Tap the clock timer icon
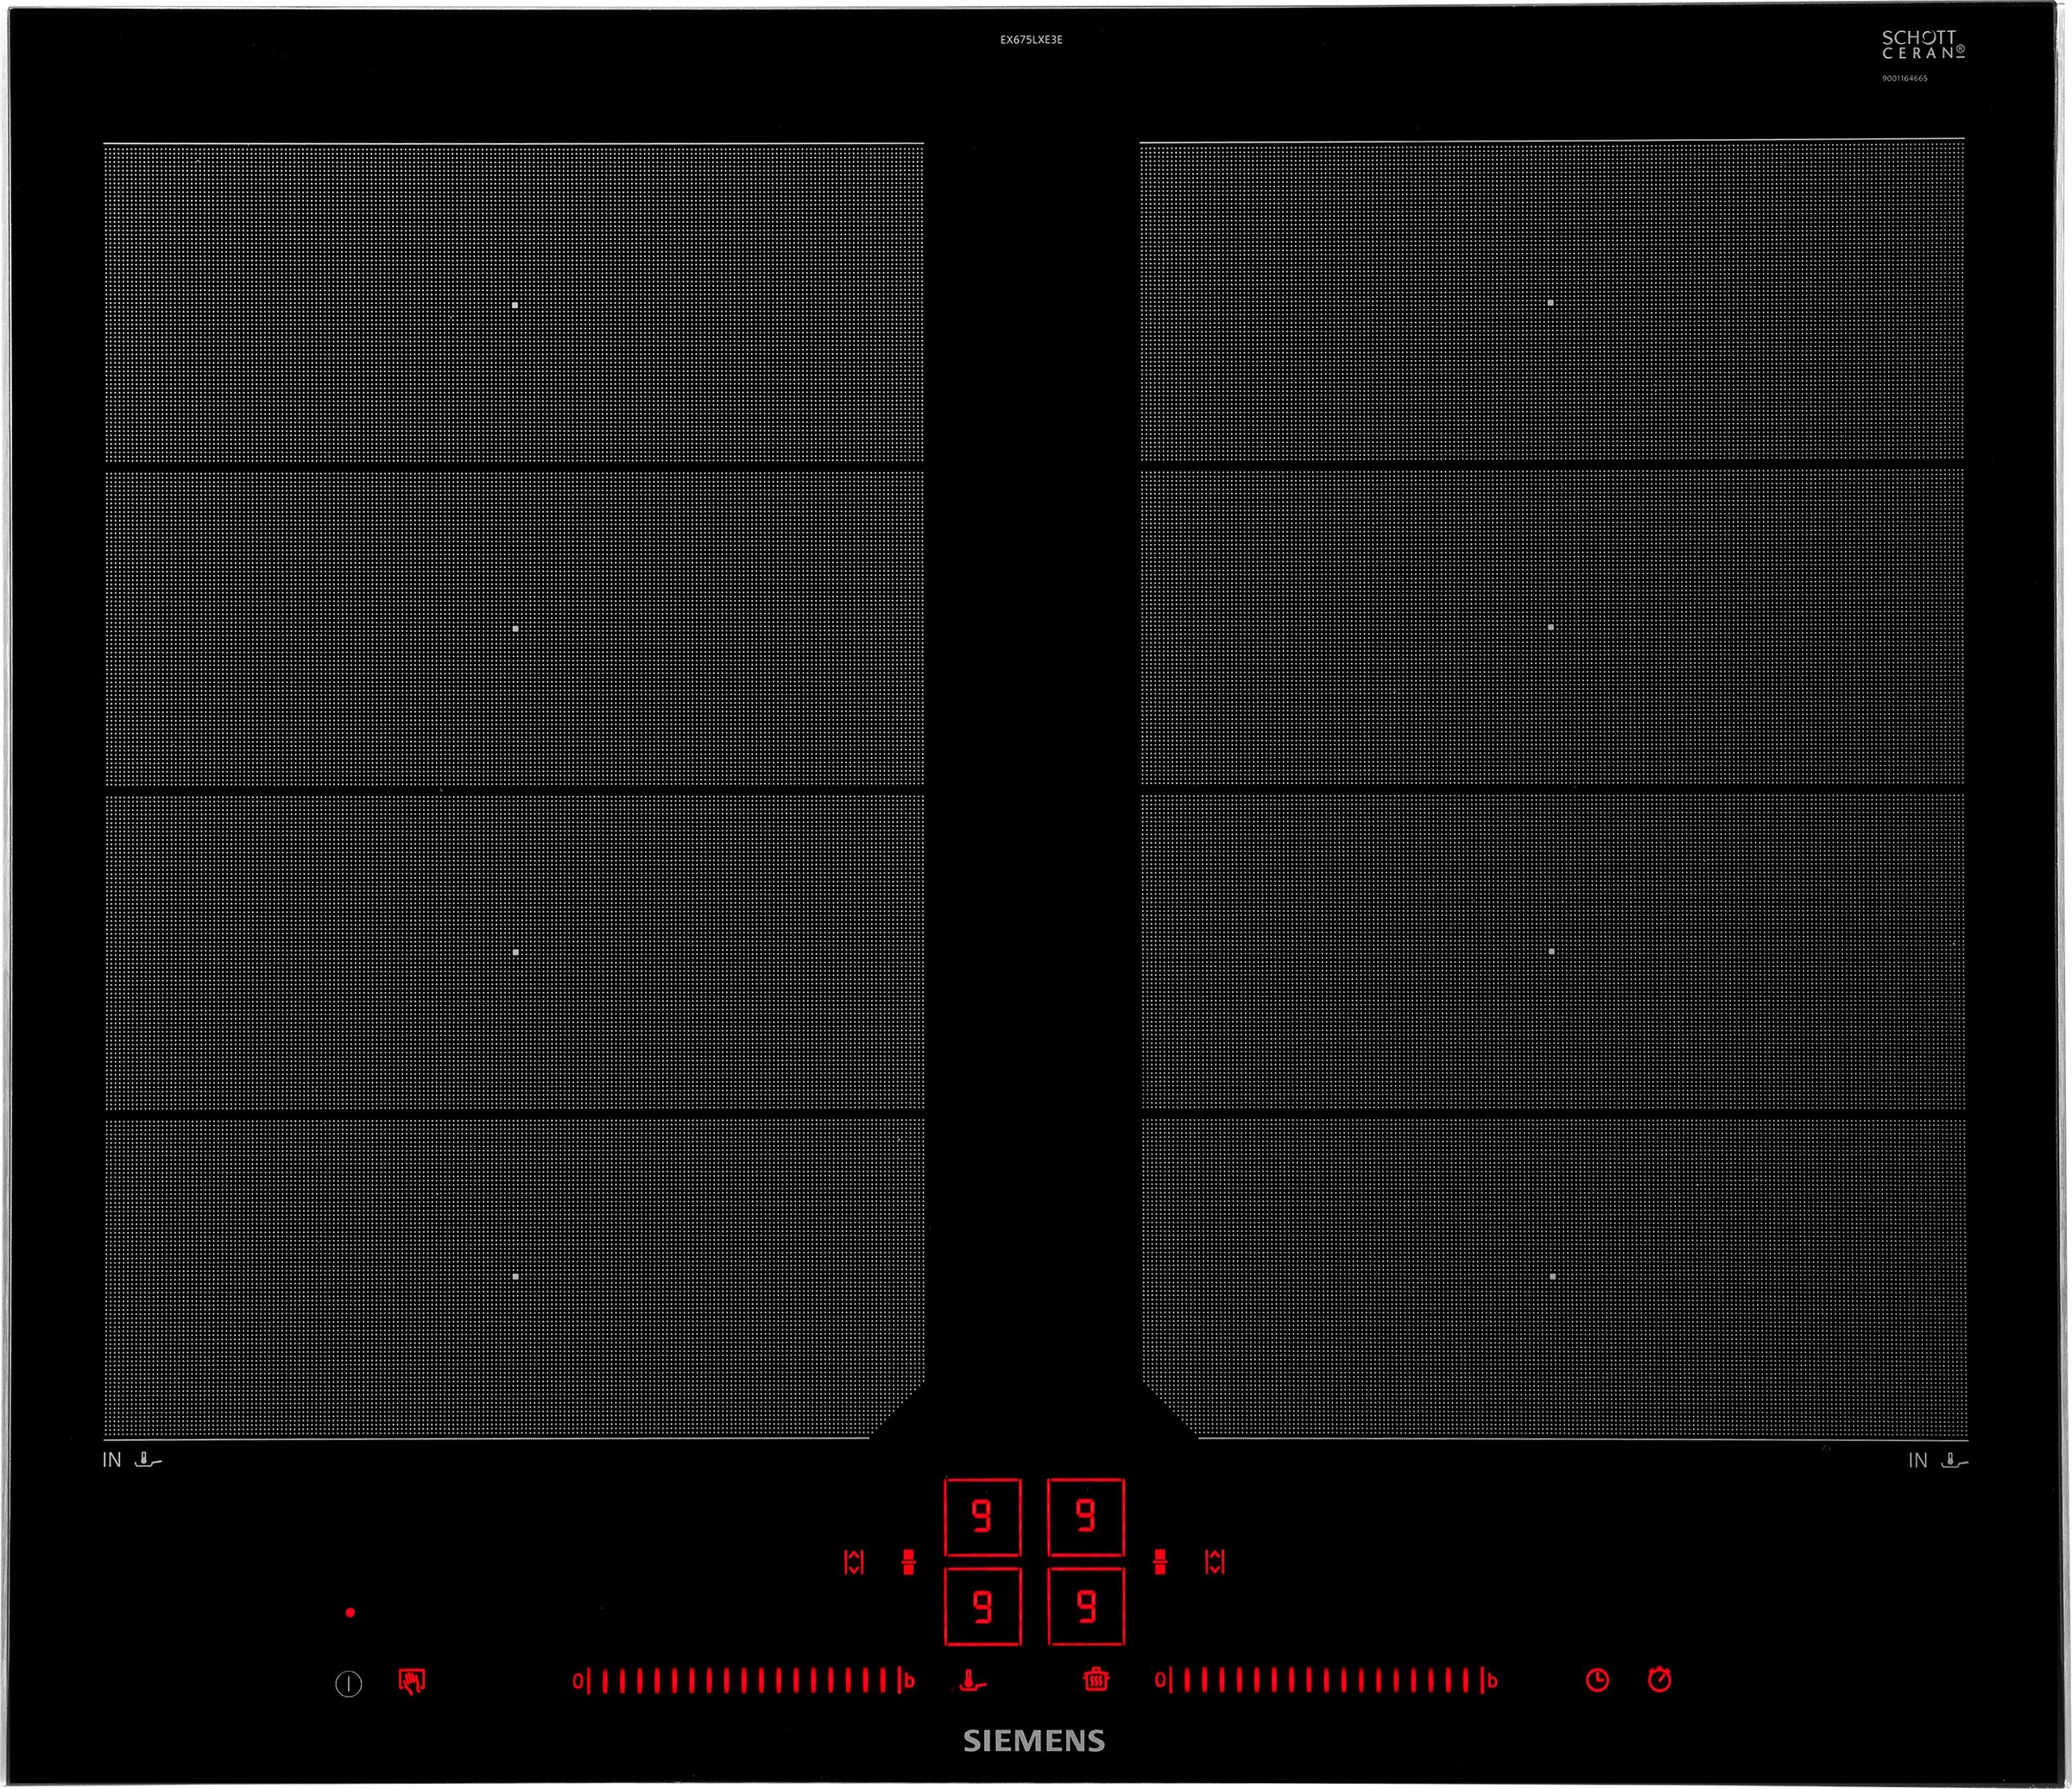 [1597, 1680]
